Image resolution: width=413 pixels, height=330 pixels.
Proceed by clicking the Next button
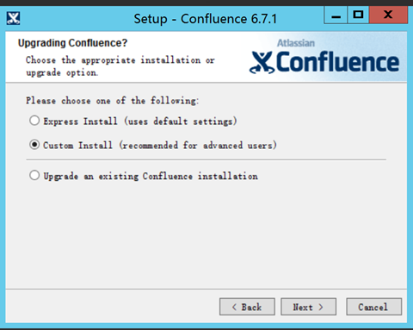tap(308, 307)
